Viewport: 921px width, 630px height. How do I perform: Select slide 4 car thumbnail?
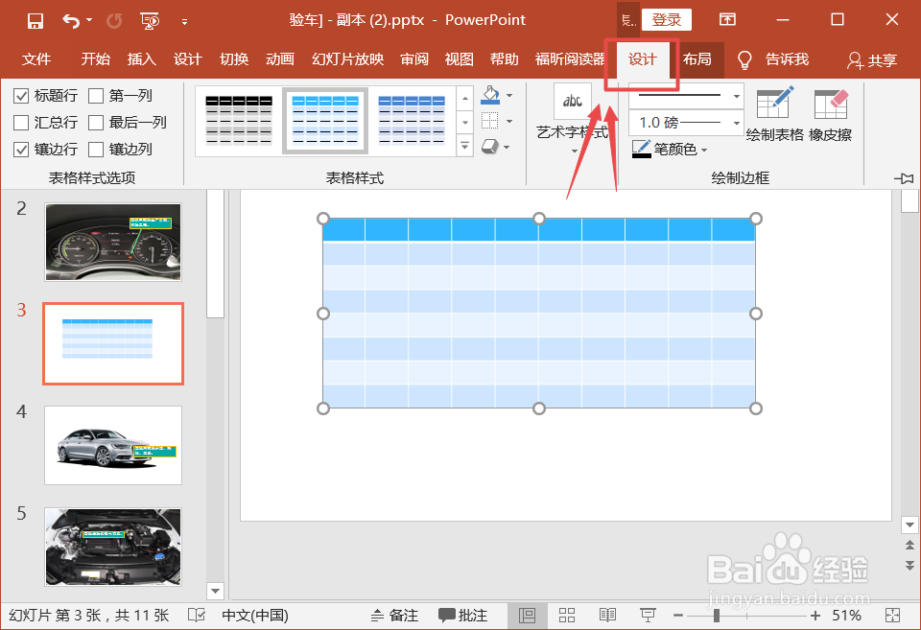pos(113,445)
